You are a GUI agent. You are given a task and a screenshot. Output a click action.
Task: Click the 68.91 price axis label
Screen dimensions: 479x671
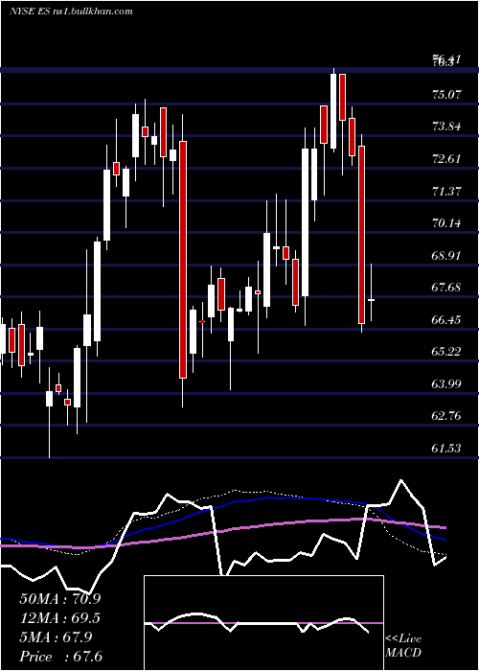click(447, 256)
